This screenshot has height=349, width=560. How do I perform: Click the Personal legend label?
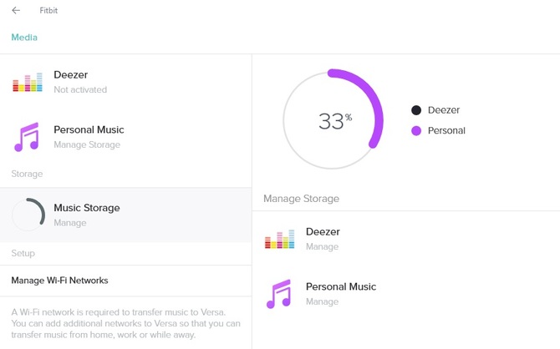point(446,130)
